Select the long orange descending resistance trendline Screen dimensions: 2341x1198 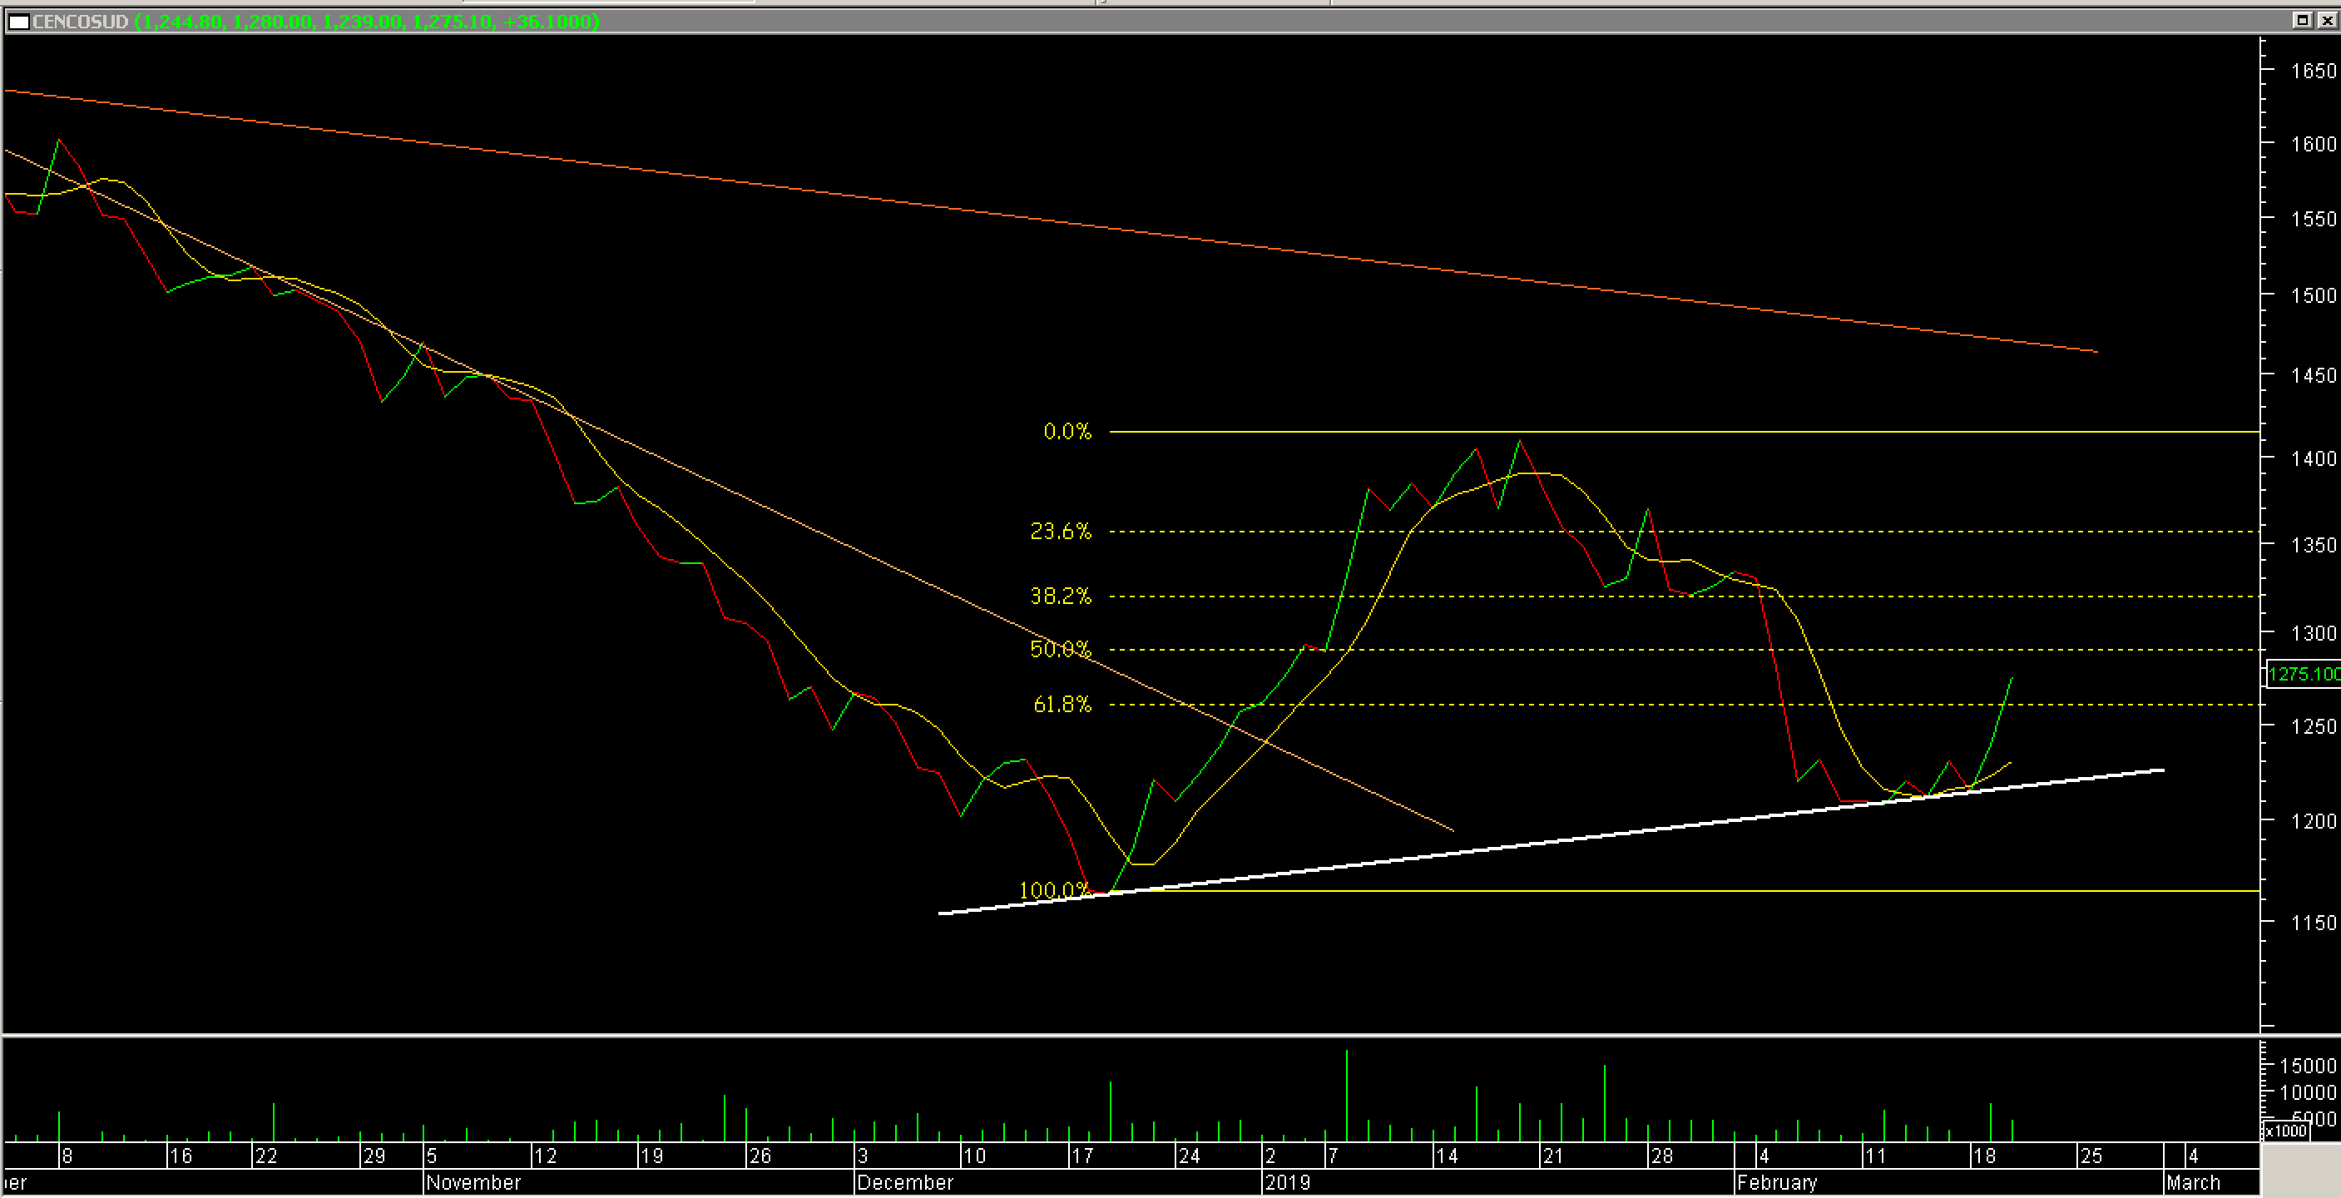pos(1050,220)
